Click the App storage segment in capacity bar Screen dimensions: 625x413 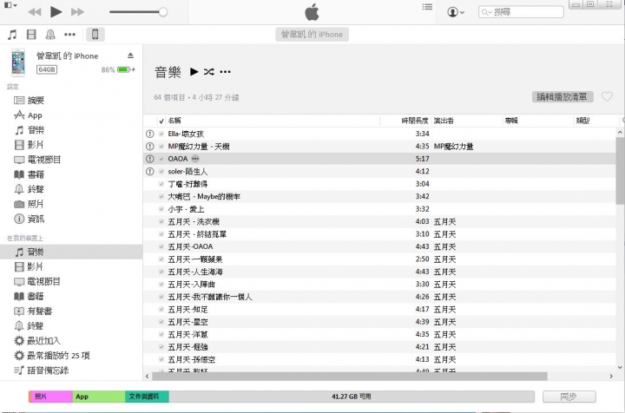(x=98, y=397)
